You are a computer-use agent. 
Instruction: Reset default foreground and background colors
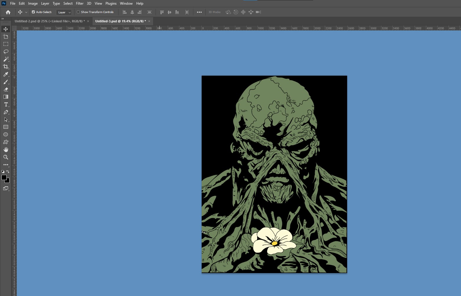[x=3, y=172]
